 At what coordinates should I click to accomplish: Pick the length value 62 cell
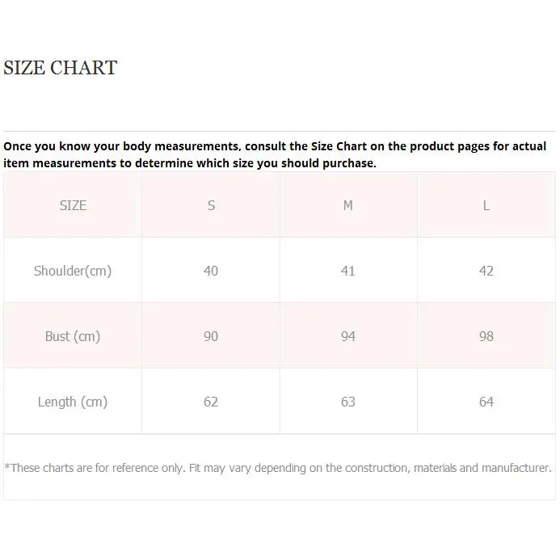point(211,402)
